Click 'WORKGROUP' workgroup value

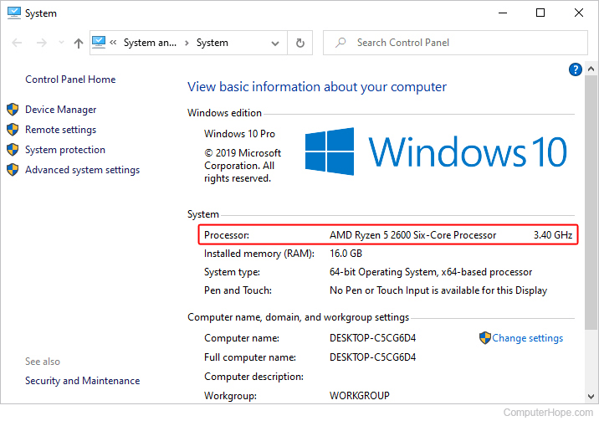coord(360,395)
